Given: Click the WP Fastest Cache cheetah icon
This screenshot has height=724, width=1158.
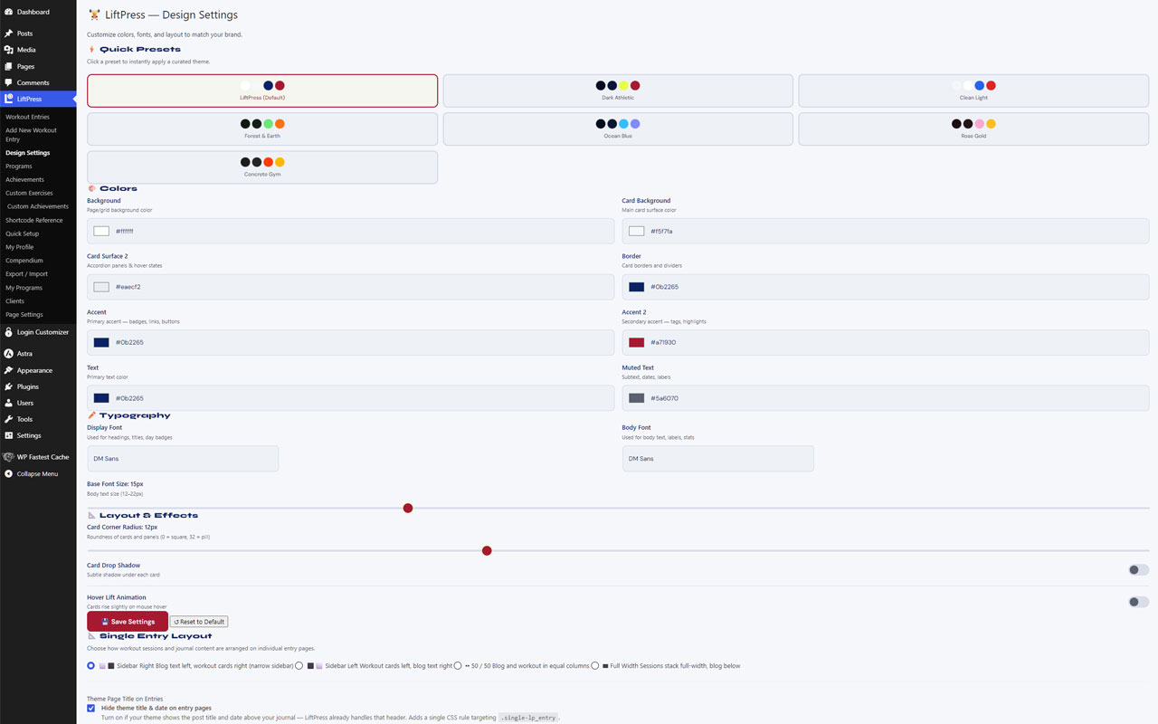Looking at the screenshot, I should [9, 457].
